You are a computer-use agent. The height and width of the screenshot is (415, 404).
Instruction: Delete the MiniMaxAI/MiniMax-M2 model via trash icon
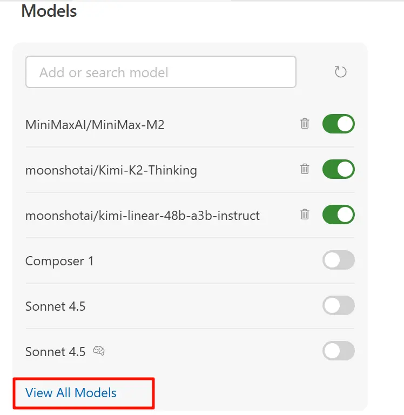(305, 124)
